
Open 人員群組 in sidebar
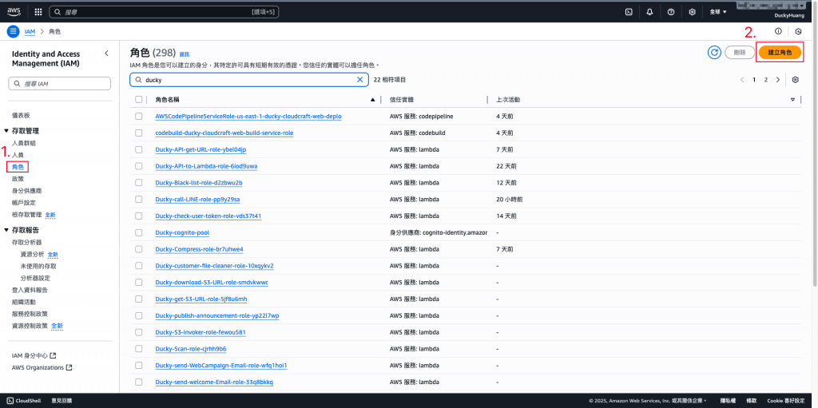24,143
